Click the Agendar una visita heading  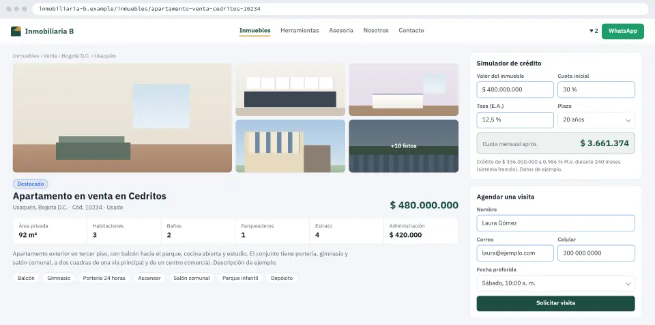[x=506, y=197]
